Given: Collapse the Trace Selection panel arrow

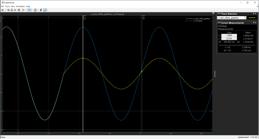Looking at the screenshot, I should click(x=220, y=14).
